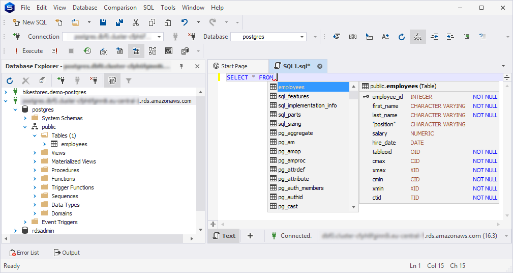Collapse the Tables (1) folder

tap(35, 135)
